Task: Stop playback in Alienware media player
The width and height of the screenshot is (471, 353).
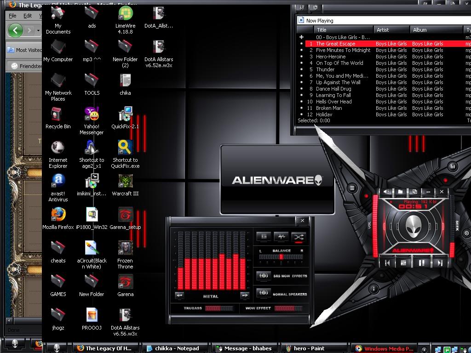Action: 403,263
